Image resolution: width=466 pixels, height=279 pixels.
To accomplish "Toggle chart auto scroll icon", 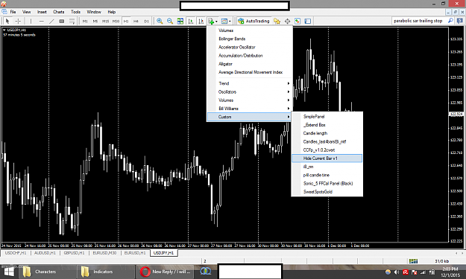I will pyautogui.click(x=191, y=21).
